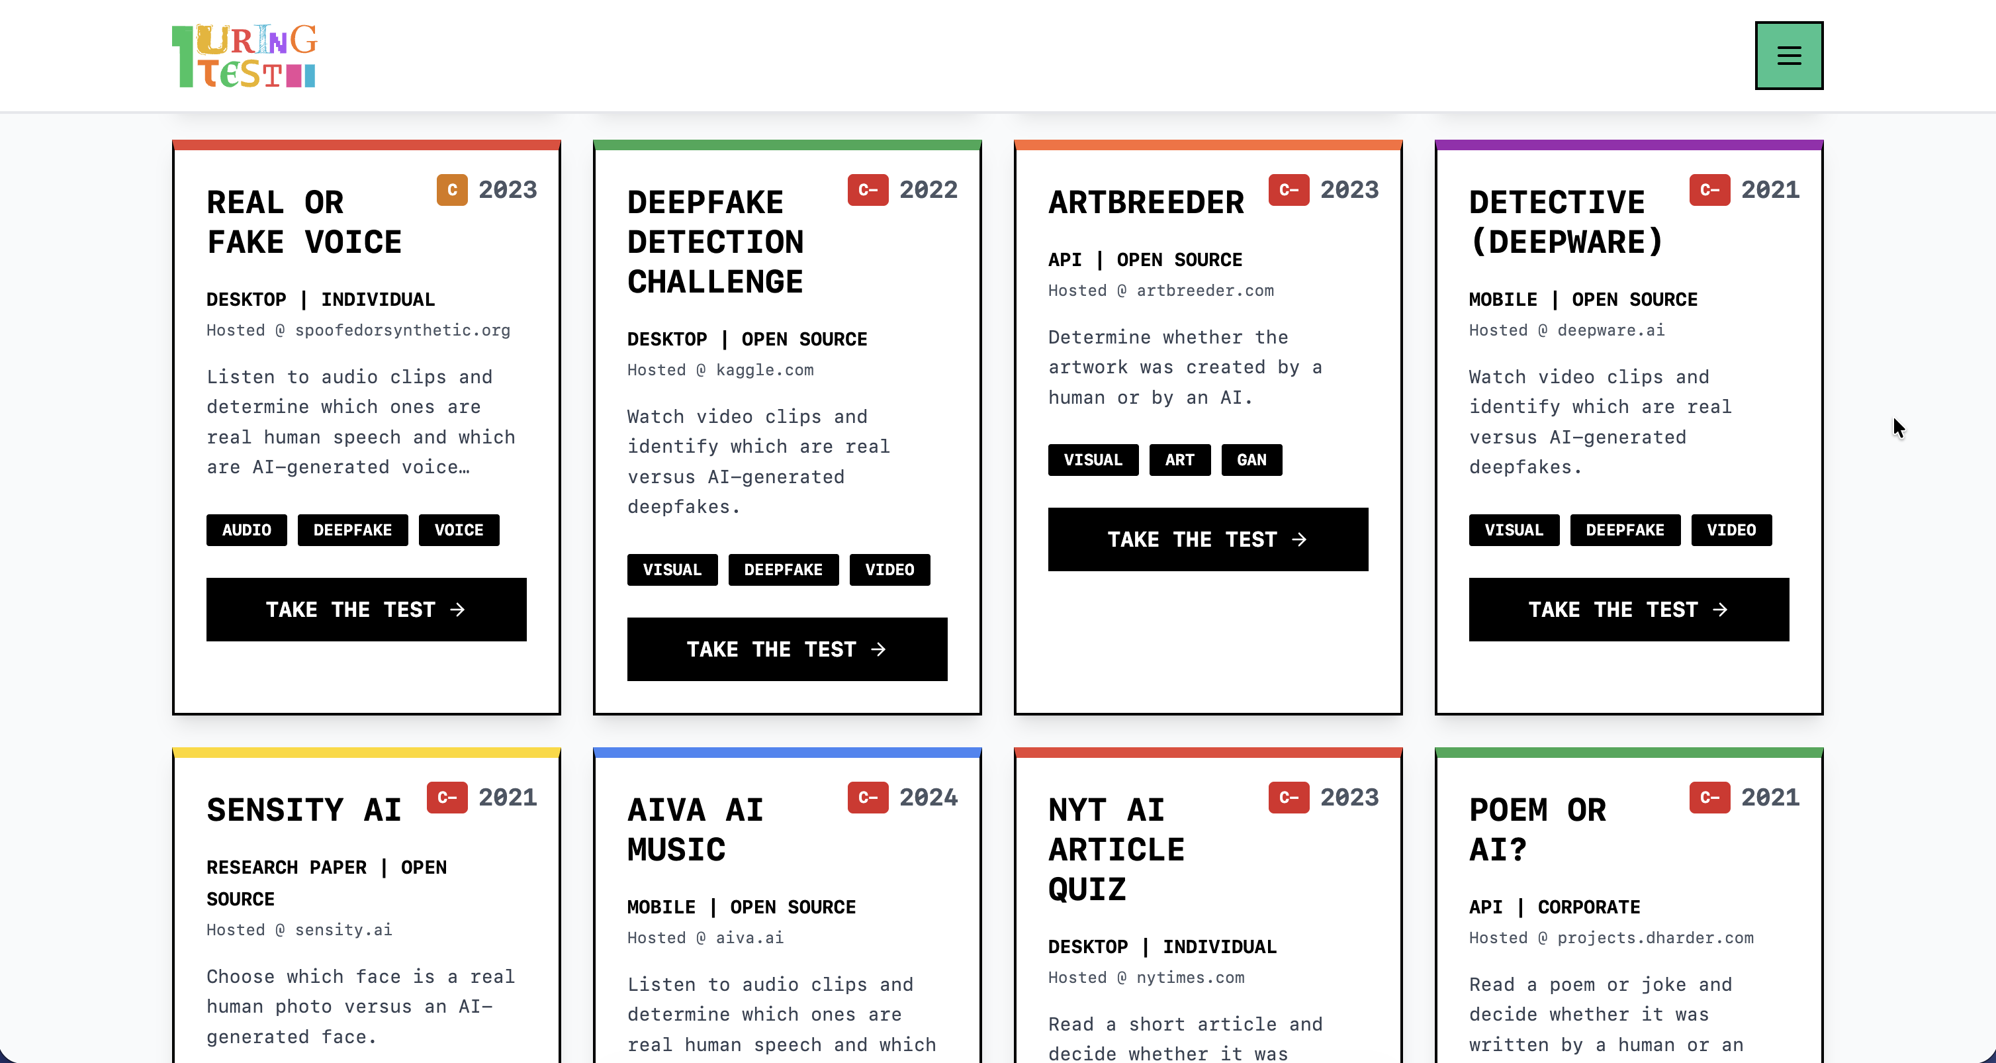
Task: Click the DEEPFAKE tag on Detective (Deepware)
Action: pyautogui.click(x=1625, y=530)
